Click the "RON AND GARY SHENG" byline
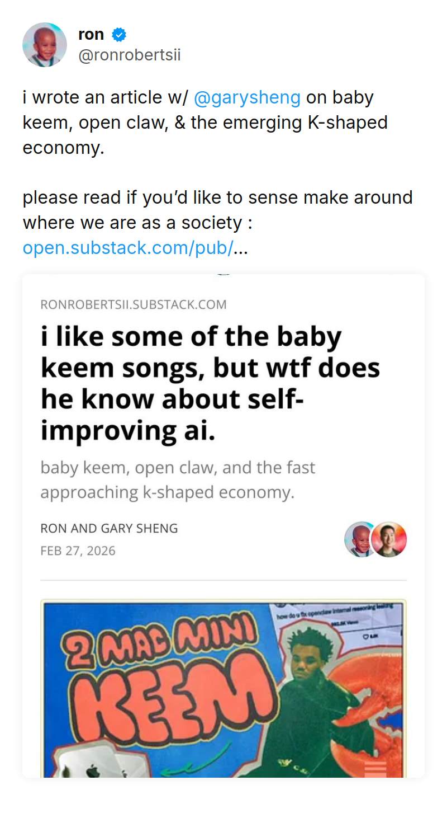 click(x=109, y=528)
